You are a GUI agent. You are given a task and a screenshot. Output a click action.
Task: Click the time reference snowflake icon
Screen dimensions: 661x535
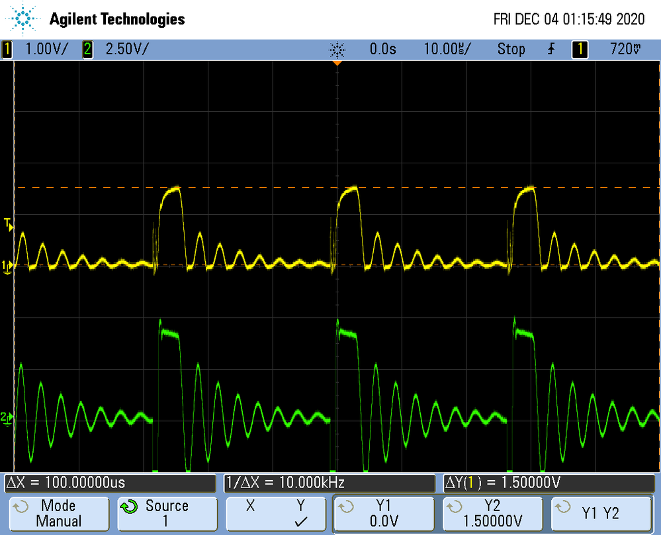pos(337,50)
